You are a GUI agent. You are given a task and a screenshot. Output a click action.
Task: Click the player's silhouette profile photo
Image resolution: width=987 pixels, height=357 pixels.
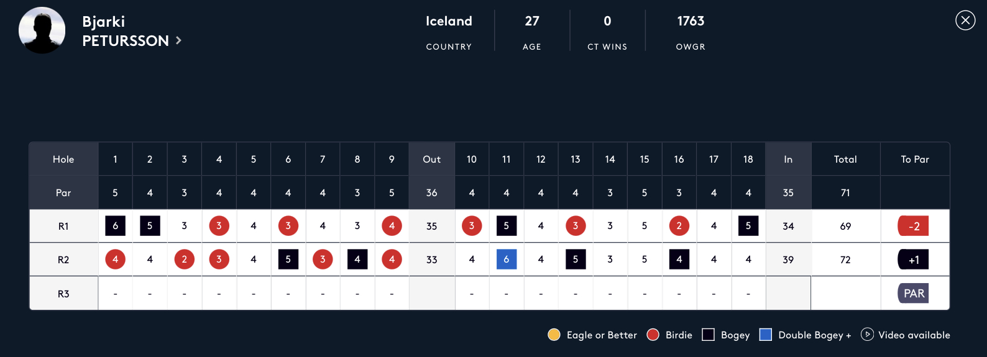(x=42, y=30)
